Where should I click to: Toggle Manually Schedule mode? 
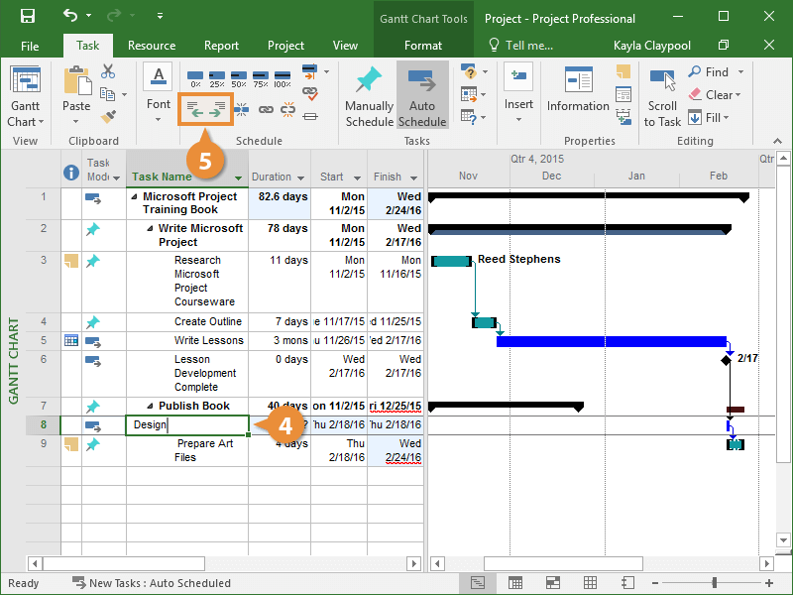click(x=369, y=97)
